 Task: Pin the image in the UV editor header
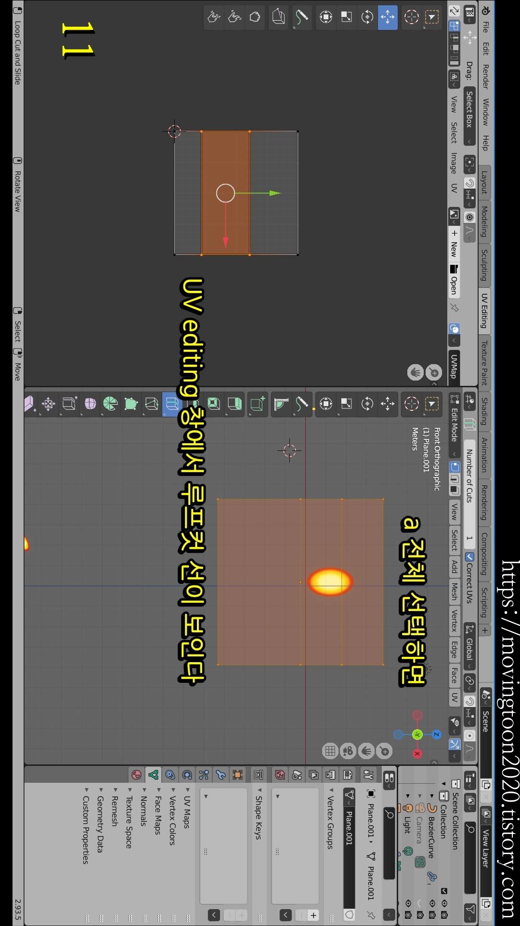[454, 307]
